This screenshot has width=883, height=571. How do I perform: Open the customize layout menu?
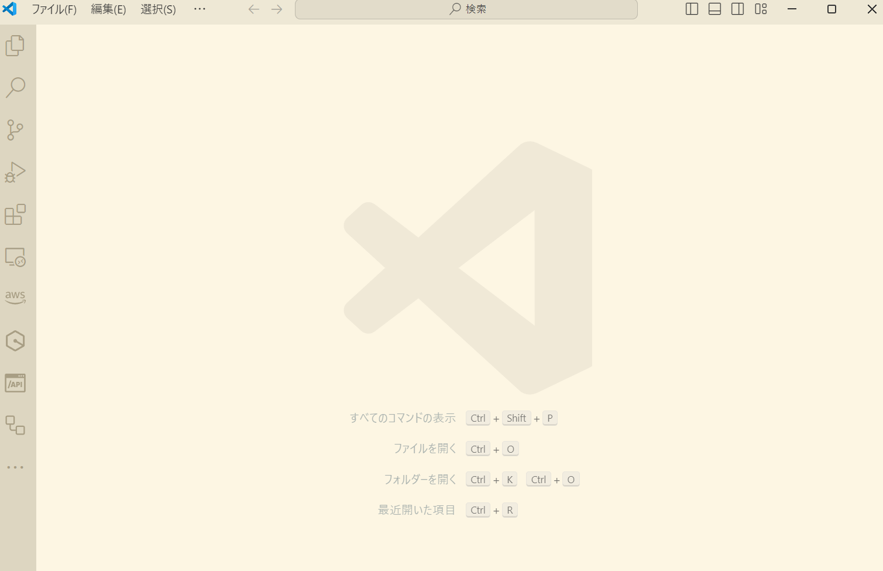[761, 9]
